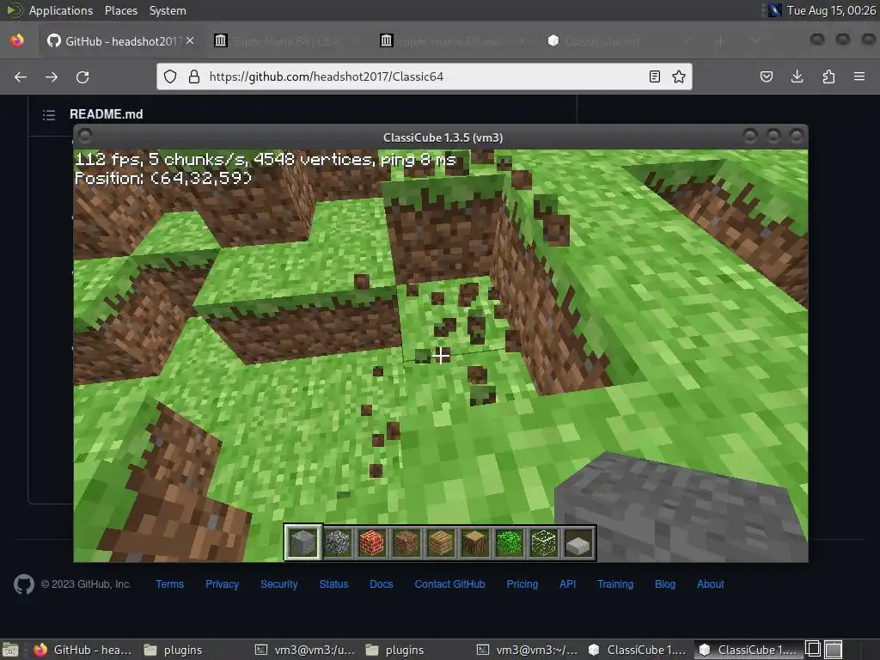Open the Privacy footer link

click(x=222, y=584)
